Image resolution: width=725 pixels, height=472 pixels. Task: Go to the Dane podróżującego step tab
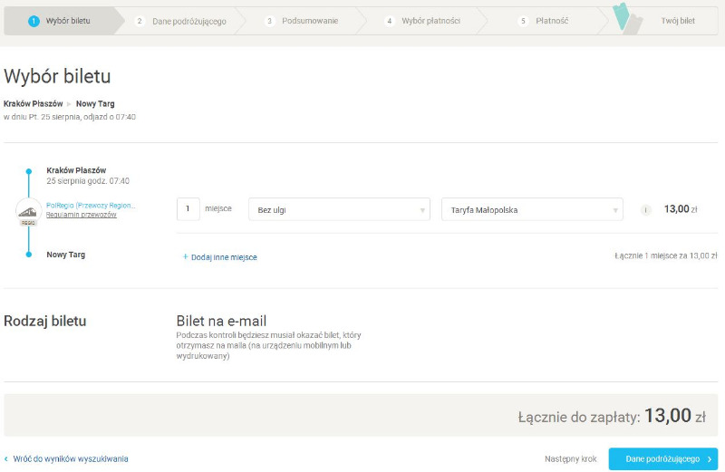181,21
